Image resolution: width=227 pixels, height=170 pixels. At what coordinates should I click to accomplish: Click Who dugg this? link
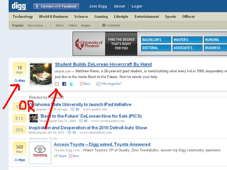[109, 84]
